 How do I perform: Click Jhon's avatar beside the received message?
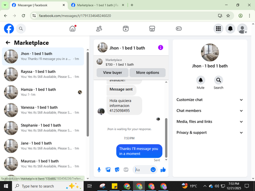(101, 112)
